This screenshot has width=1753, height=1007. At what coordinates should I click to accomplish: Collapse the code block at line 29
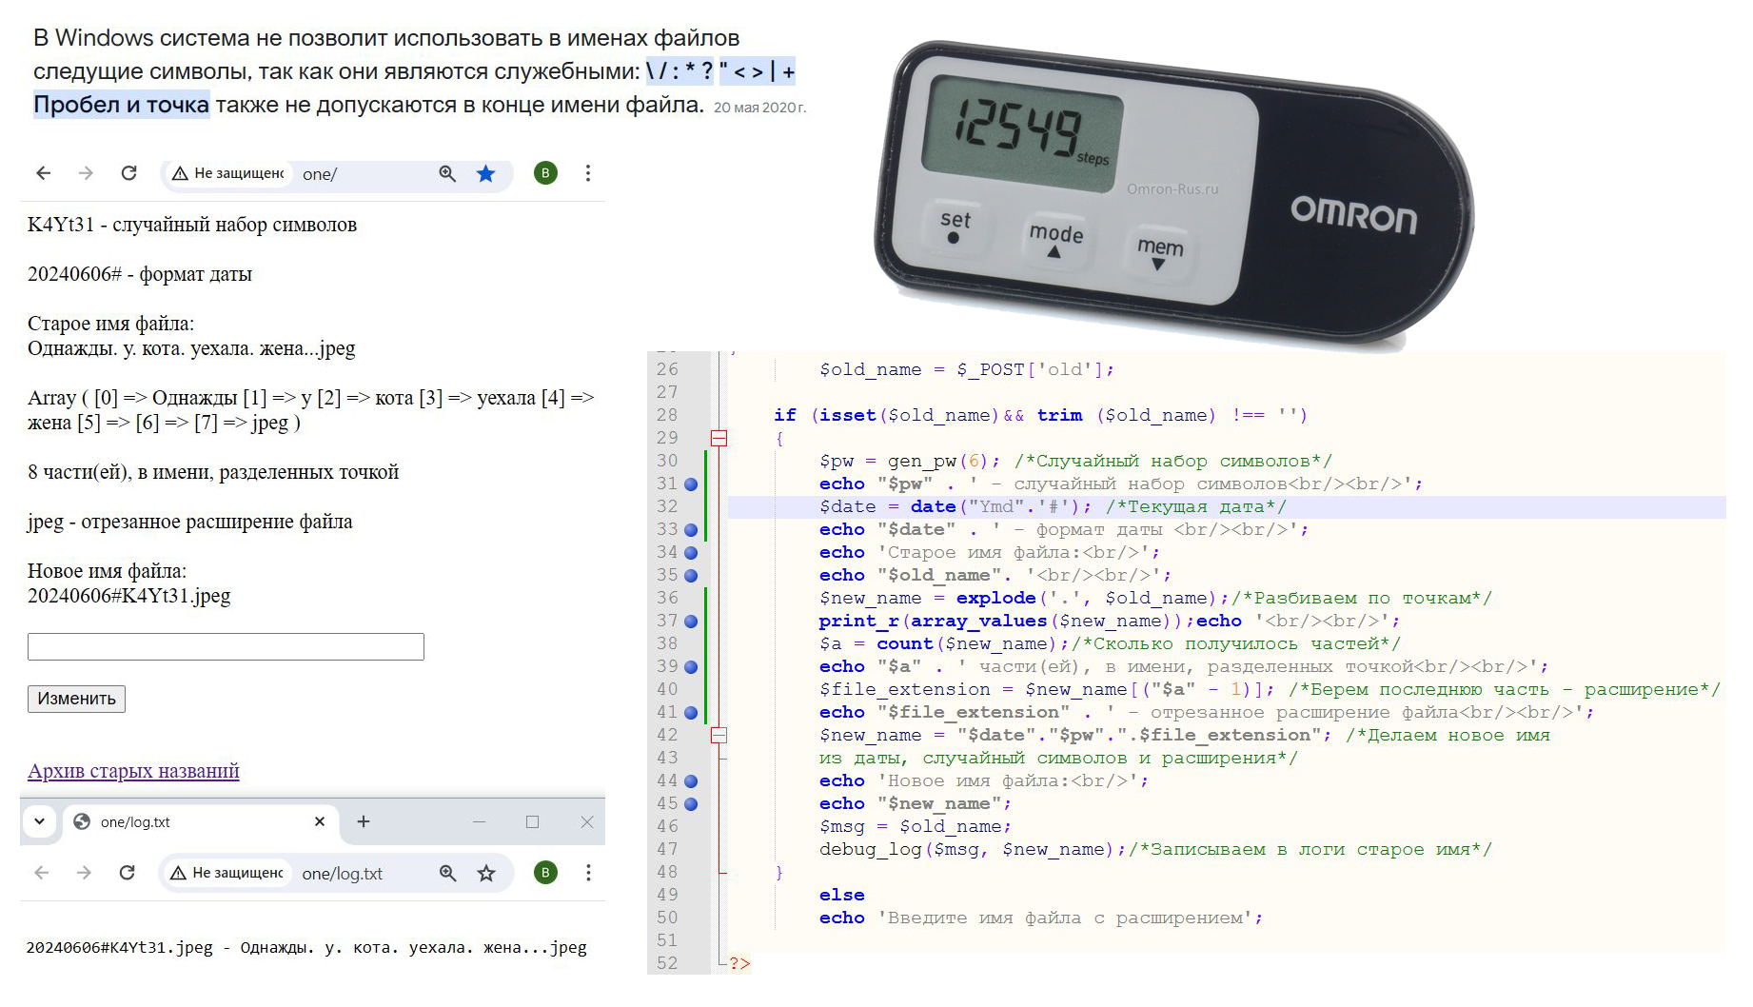[719, 438]
